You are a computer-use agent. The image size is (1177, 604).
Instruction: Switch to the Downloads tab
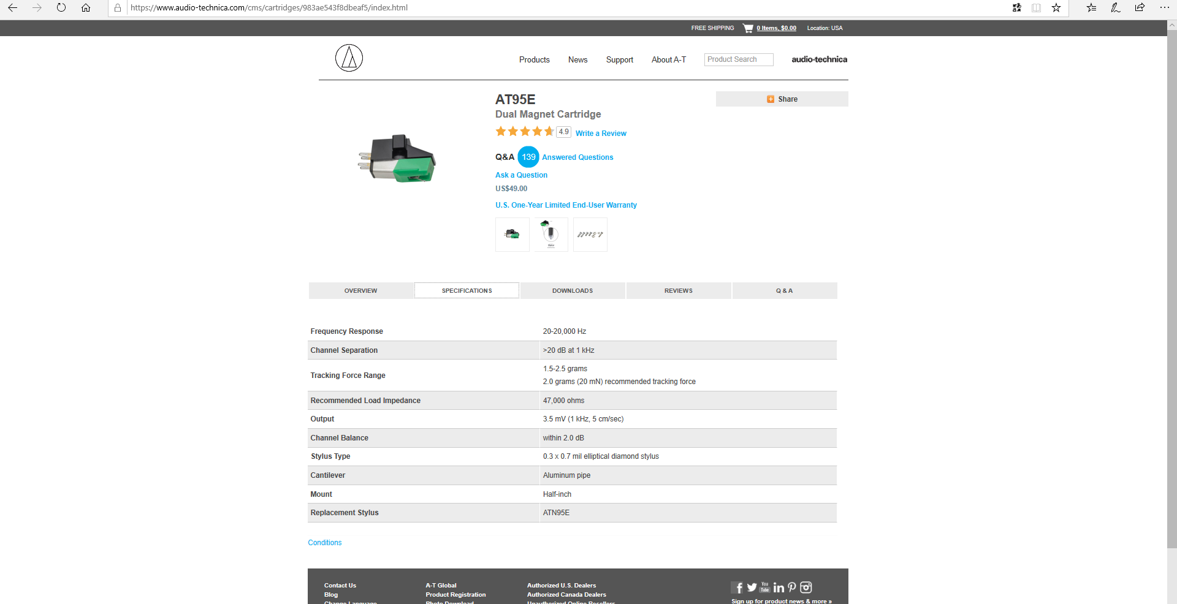(573, 291)
